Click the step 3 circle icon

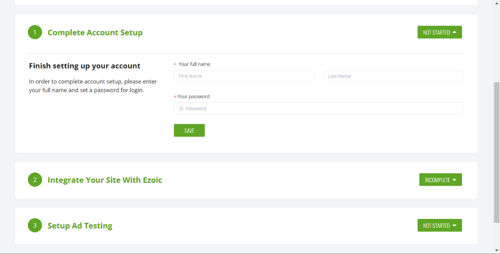point(35,225)
